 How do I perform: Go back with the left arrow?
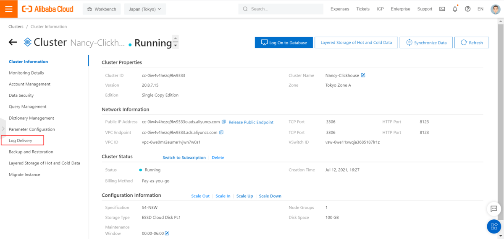(x=13, y=42)
